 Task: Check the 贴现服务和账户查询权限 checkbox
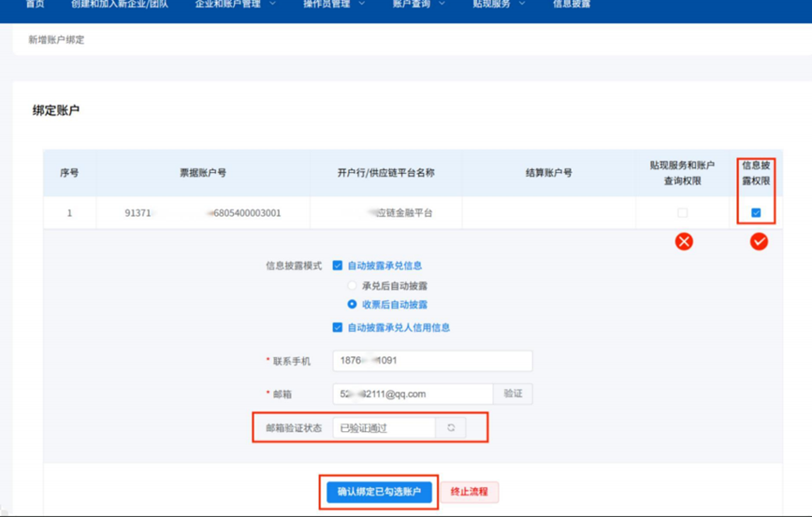tap(682, 213)
